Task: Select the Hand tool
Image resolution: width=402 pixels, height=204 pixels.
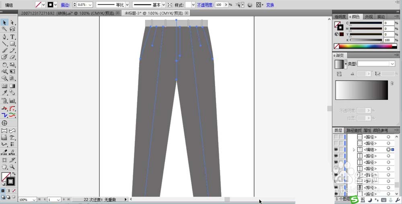Action: click(4, 167)
